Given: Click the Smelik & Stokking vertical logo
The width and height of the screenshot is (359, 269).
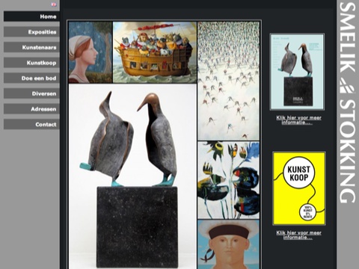Looking at the screenshot, I should pos(348,102).
